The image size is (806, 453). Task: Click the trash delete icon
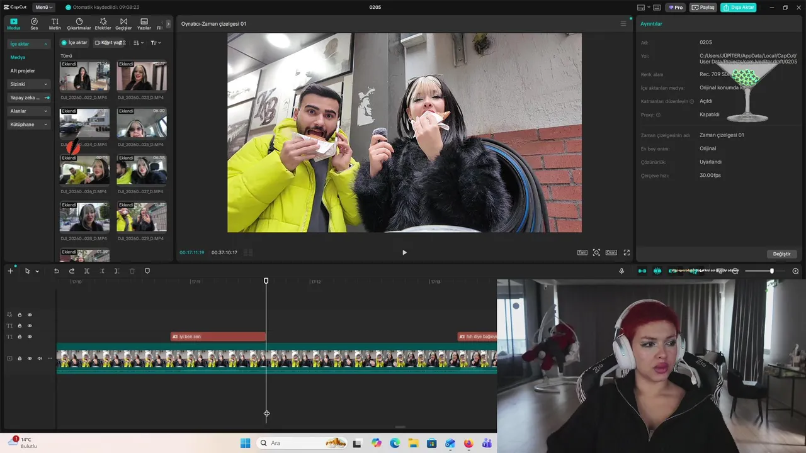[132, 271]
